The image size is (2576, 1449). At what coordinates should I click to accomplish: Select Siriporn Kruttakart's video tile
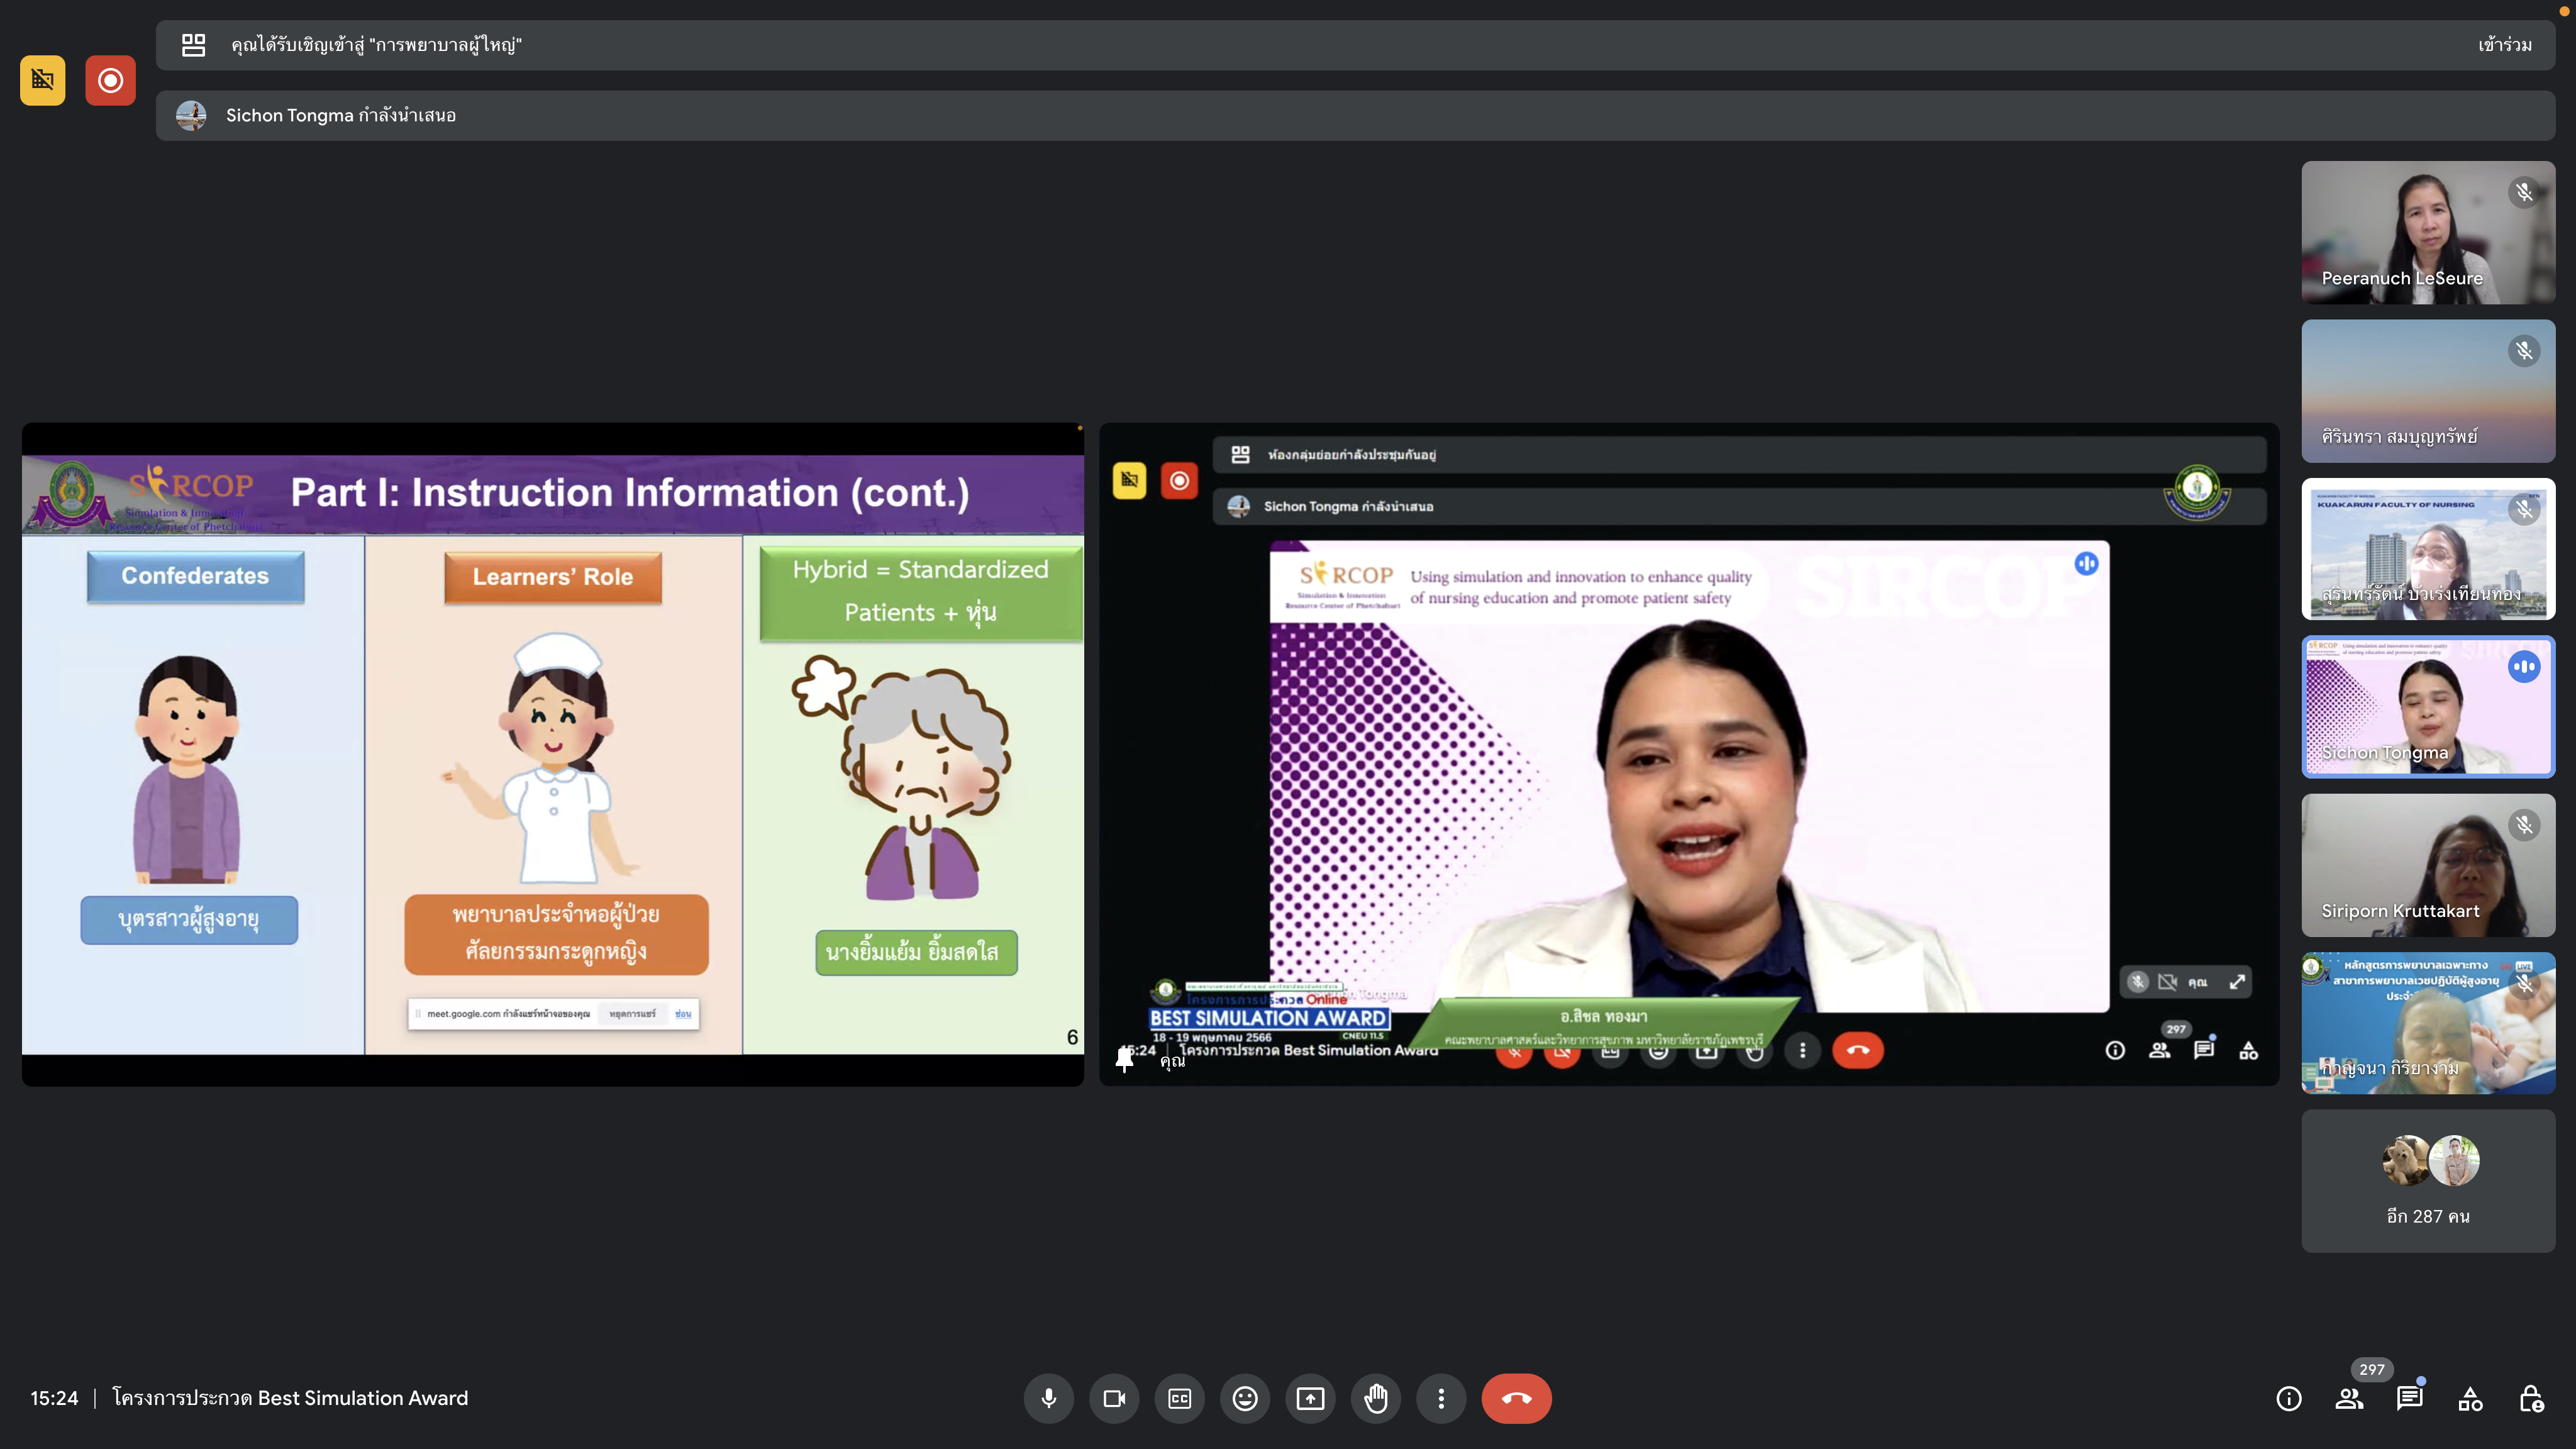pos(2428,865)
